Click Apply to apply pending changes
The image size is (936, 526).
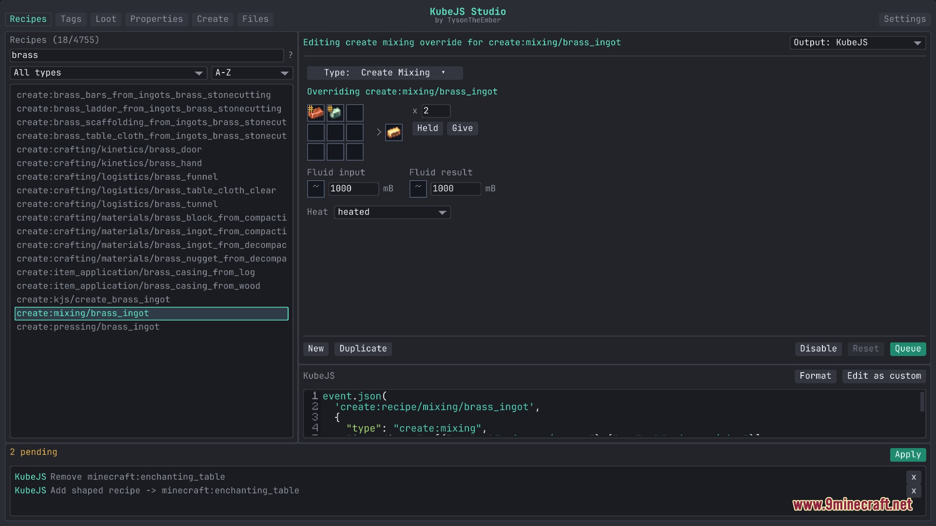point(908,455)
